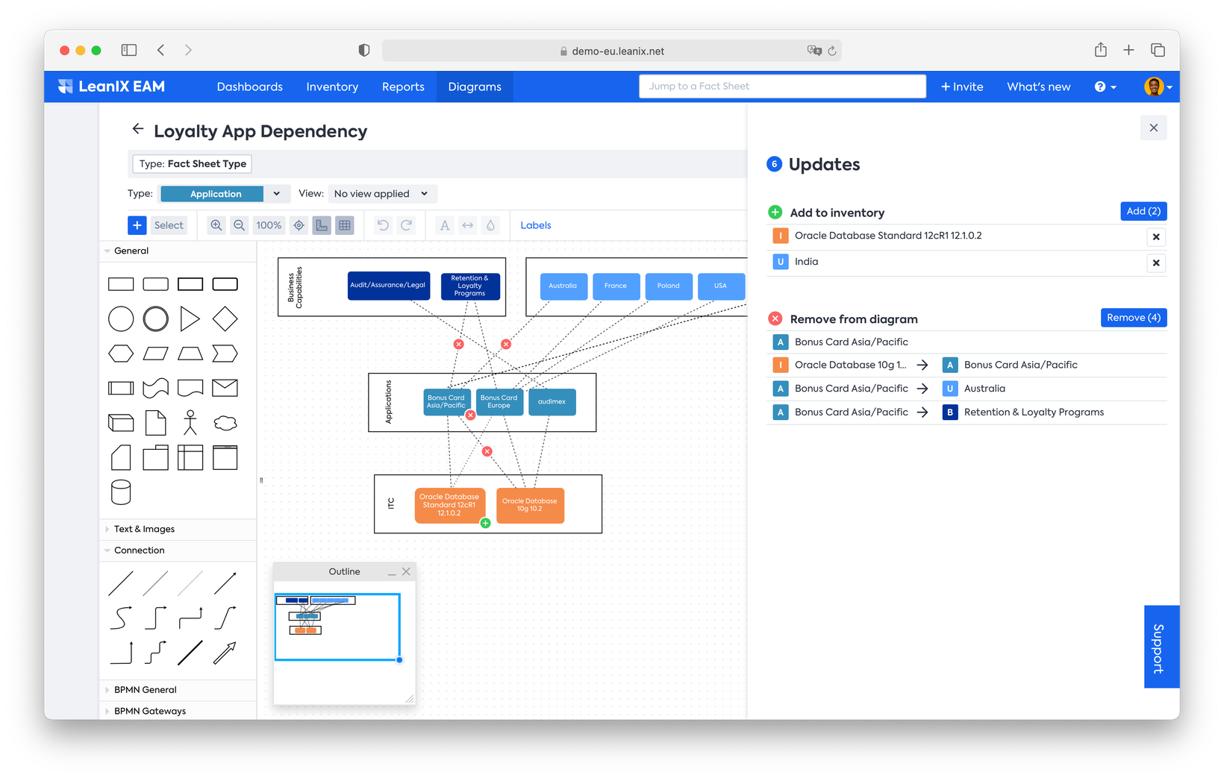This screenshot has width=1224, height=778.
Task: Click the Jump to a Fact Sheet search field
Action: tap(782, 87)
